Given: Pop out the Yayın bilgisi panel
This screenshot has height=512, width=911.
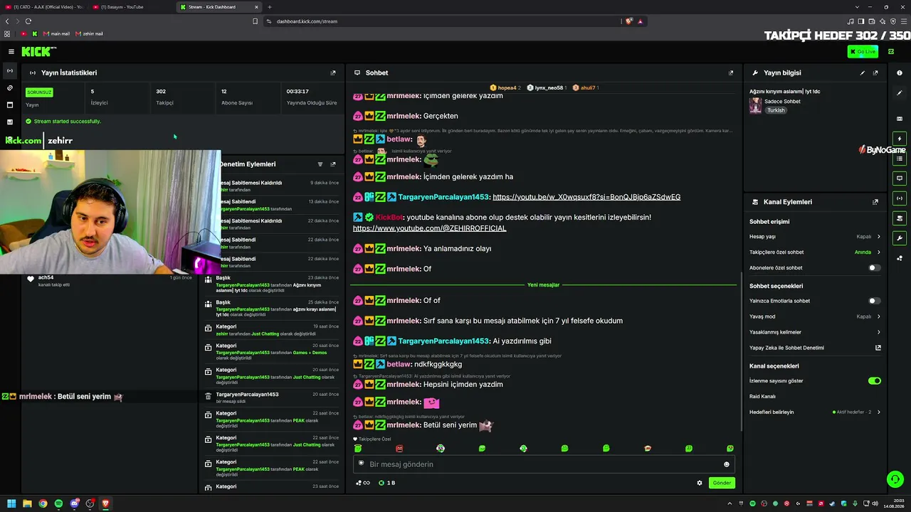Looking at the screenshot, I should [x=875, y=73].
